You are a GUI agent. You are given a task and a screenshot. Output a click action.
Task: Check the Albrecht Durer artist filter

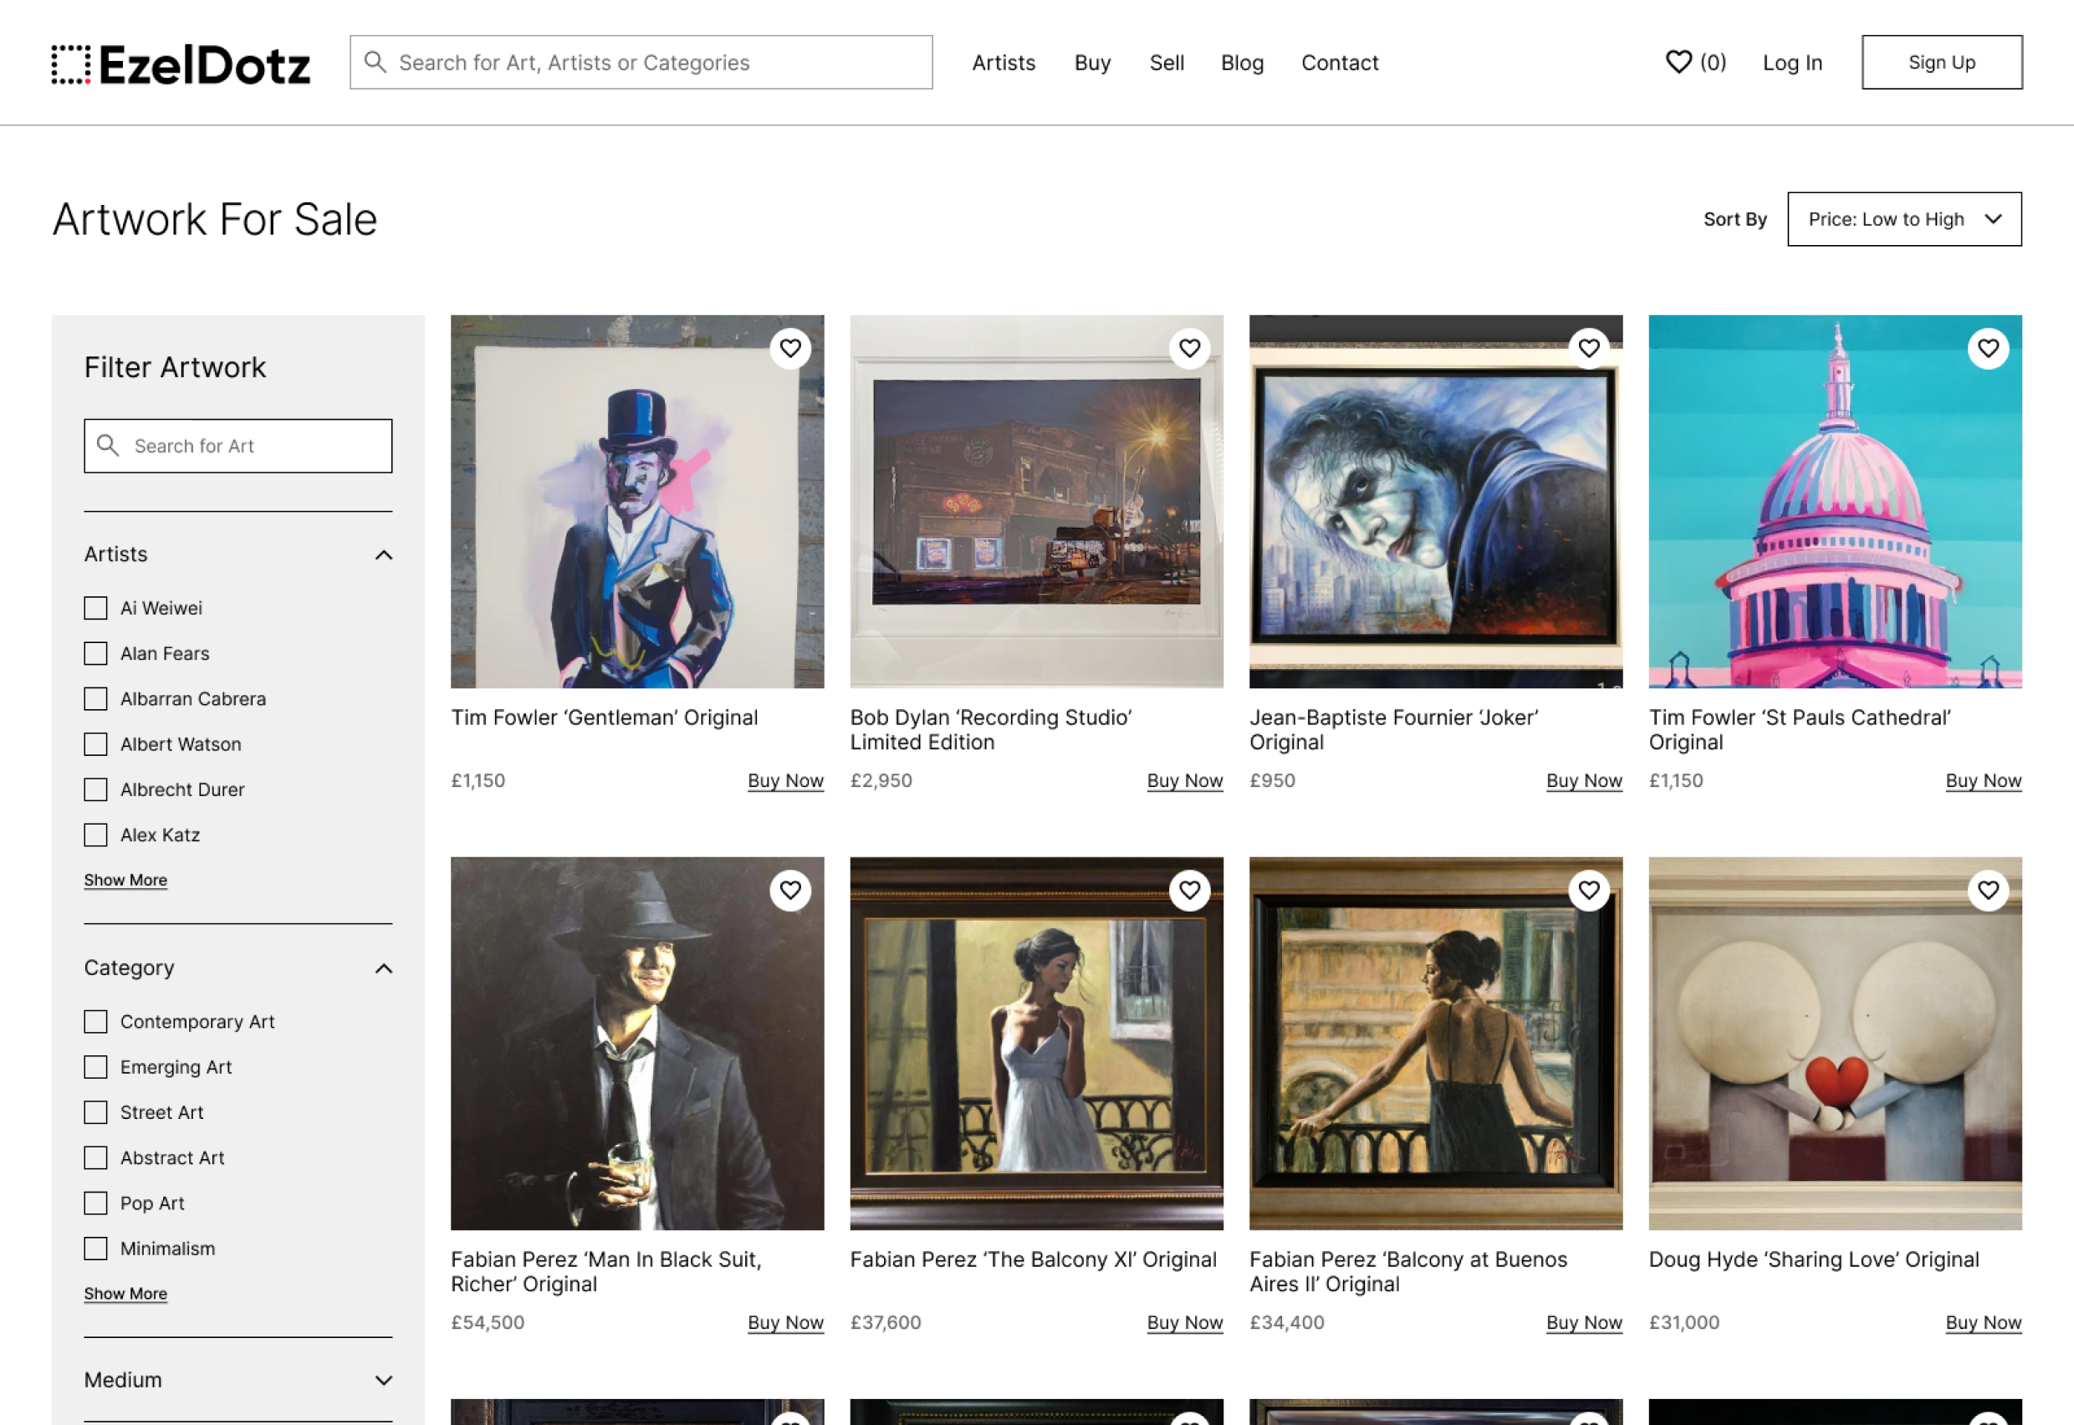coord(95,789)
